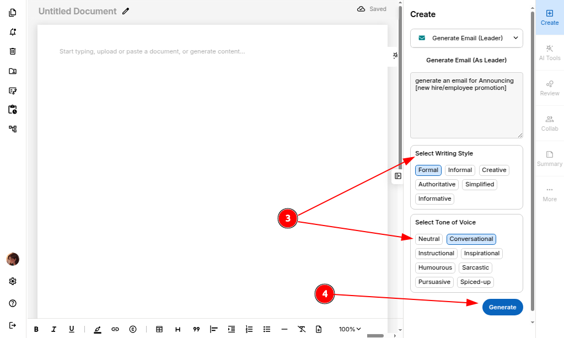
Task: Click the log out icon
Action: [13, 325]
